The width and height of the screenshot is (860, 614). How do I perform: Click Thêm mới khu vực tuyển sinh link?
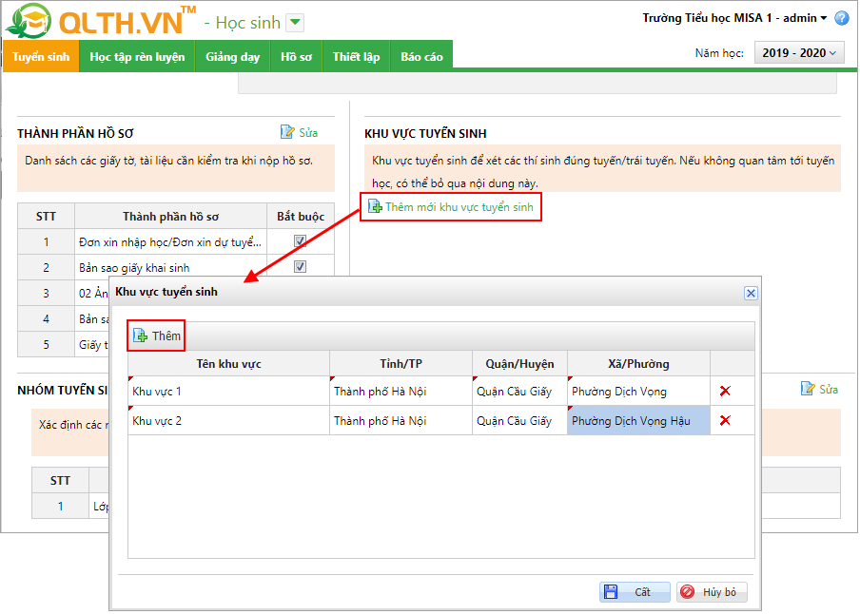(x=459, y=207)
